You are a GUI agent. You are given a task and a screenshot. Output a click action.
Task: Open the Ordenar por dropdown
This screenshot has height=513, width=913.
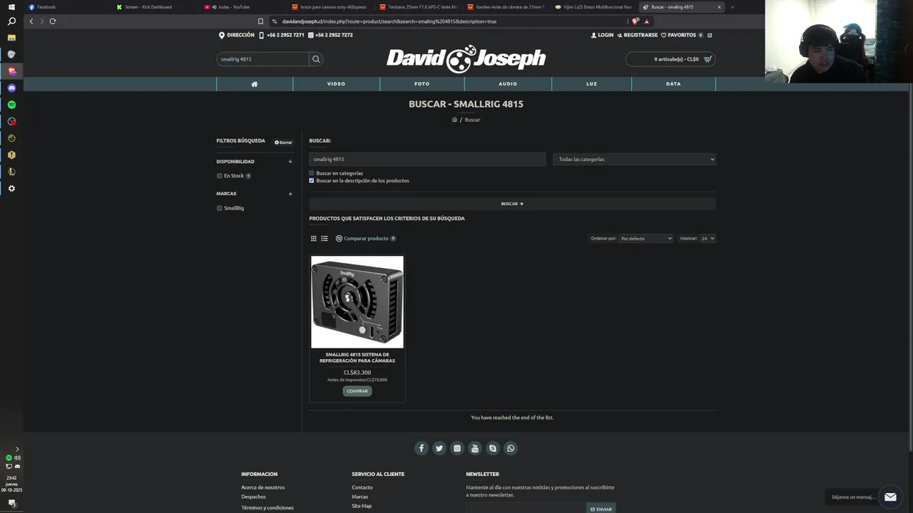click(x=646, y=239)
